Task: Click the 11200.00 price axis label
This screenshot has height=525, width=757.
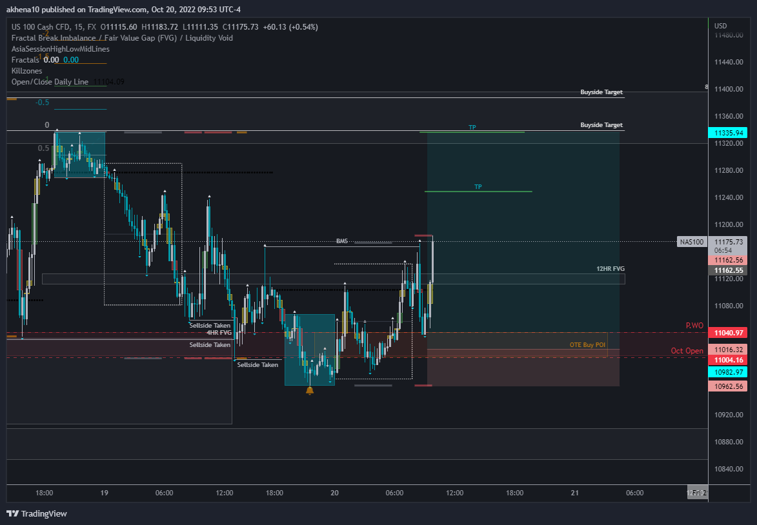Action: (729, 224)
